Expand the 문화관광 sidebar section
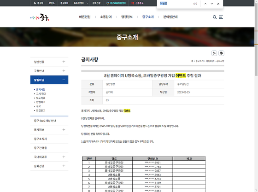Image resolution: width=258 pixels, height=192 pixels. click(64, 166)
